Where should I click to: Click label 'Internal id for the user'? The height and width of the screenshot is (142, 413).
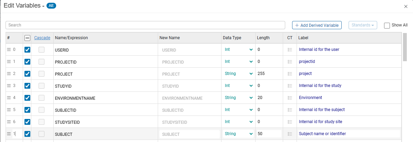point(319,50)
